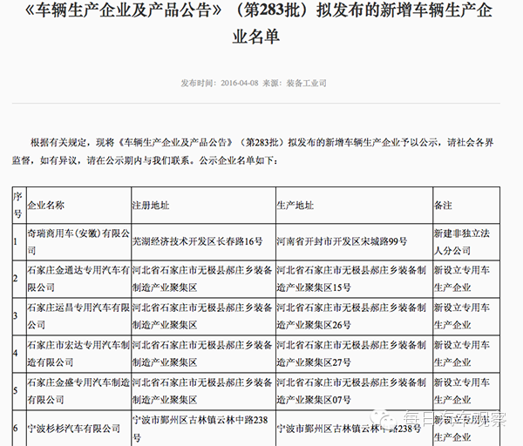523x446 pixels.
Task: Click address 河南省开封市开发区宋城路99号
Action: (342, 241)
